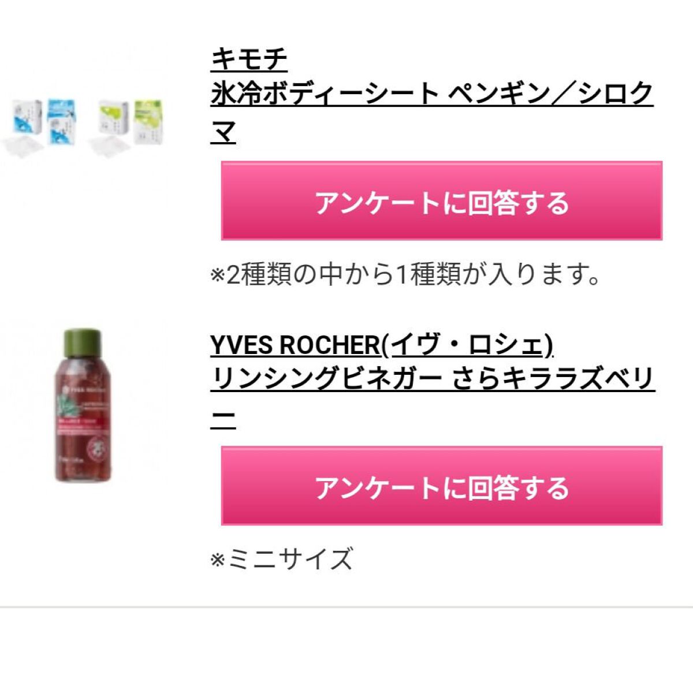
Task: Click the trailing ー of the ラズベリー link
Action: click(223, 418)
